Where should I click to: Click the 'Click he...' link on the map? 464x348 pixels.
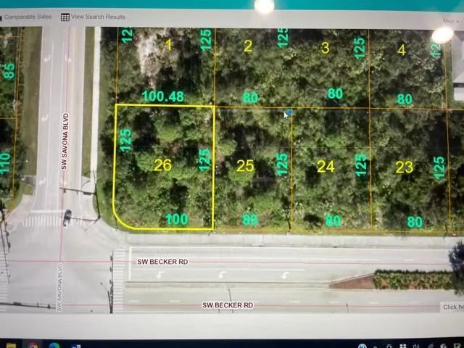[x=452, y=307]
